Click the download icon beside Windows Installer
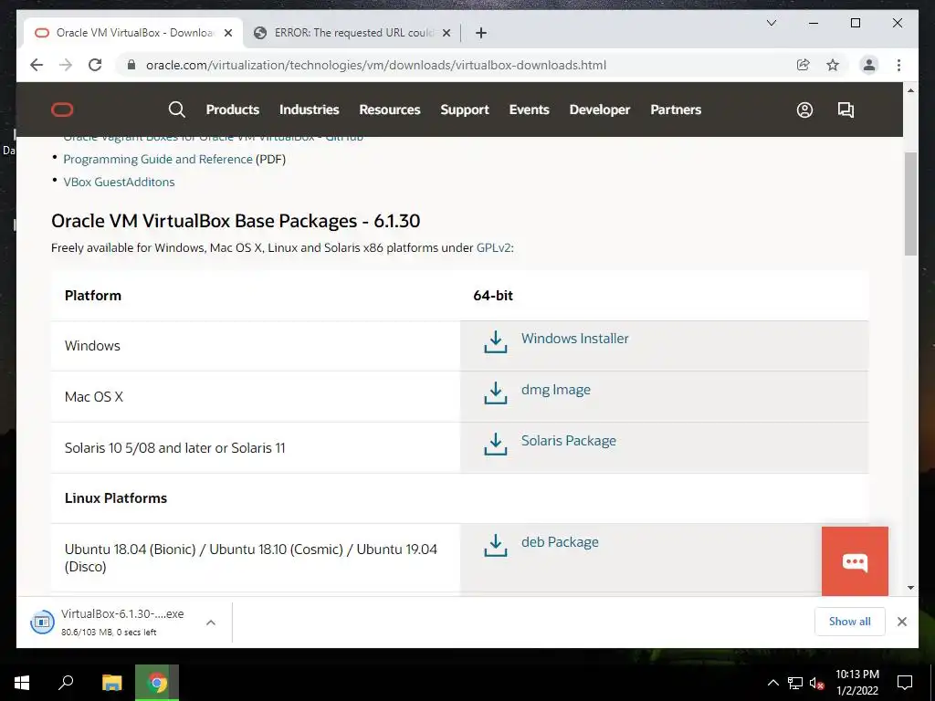Viewport: 935px width, 701px height. point(495,342)
